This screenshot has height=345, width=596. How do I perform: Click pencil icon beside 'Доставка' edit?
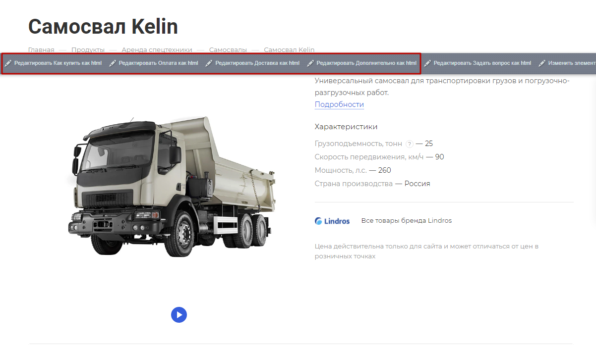tap(209, 63)
